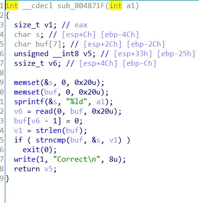Image resolution: width=199 pixels, height=203 pixels.
Task: Click a1 argument in sprintf call
Action: click(x=100, y=102)
